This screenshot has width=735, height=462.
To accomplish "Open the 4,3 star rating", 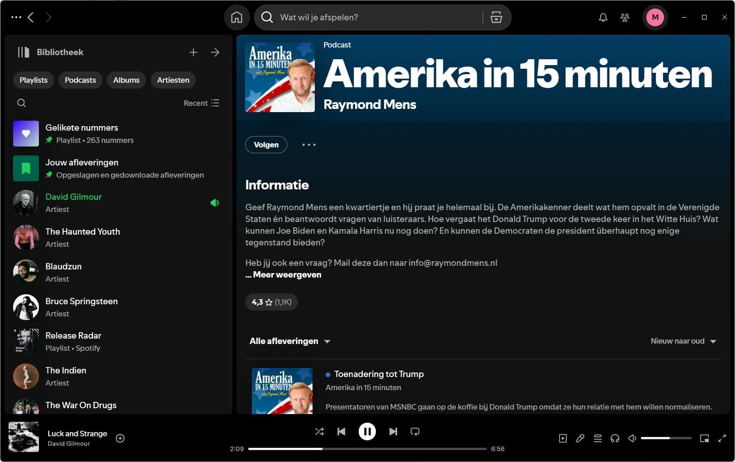I will (271, 302).
